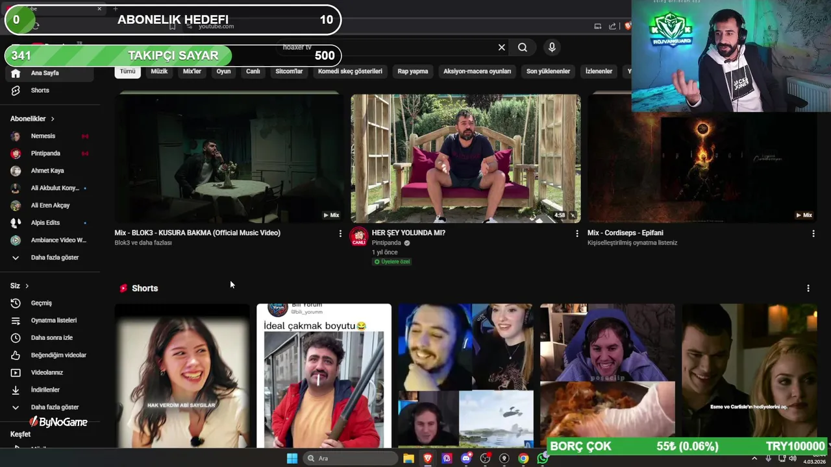Play Cordiseps Epifani mix thumbnail
831x467 pixels.
[702, 158]
